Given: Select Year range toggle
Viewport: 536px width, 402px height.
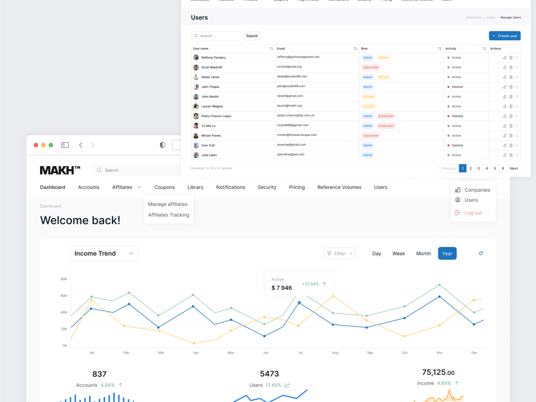Looking at the screenshot, I should (x=447, y=253).
